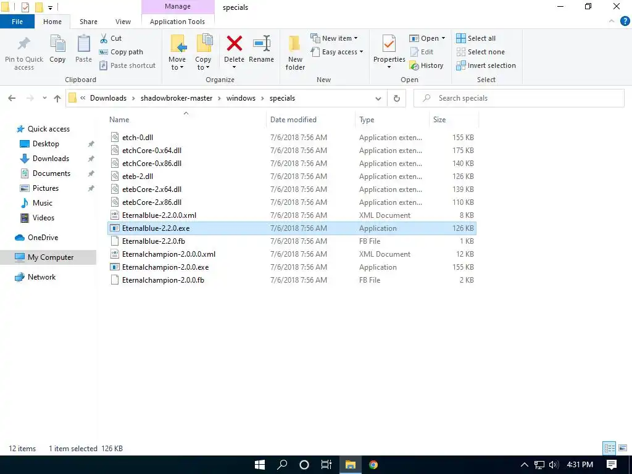Switch to Details view layout icon
Screen dimensions: 632x474
(x=609, y=448)
